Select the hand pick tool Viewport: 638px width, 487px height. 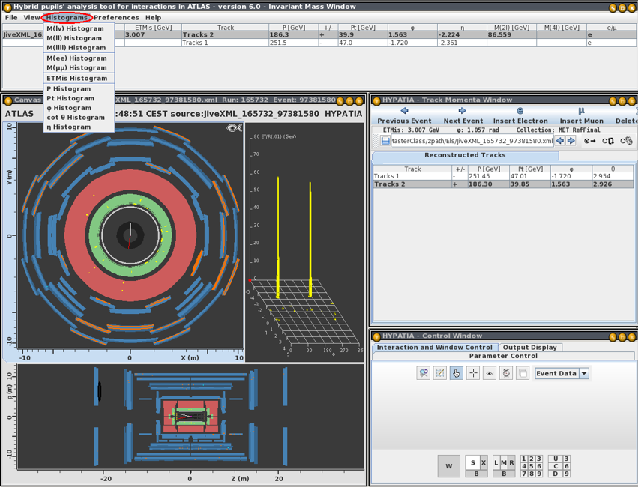457,373
